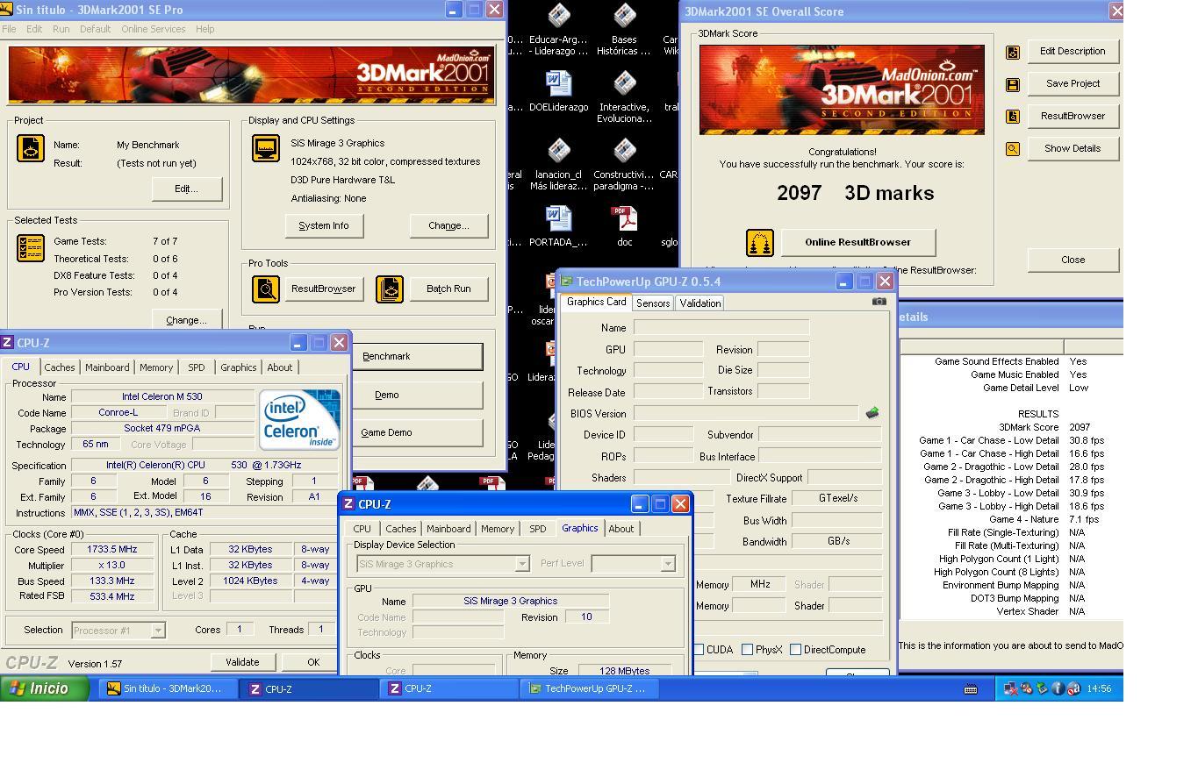
Task: Click the '2097 3D marks' score text
Action: coord(856,193)
